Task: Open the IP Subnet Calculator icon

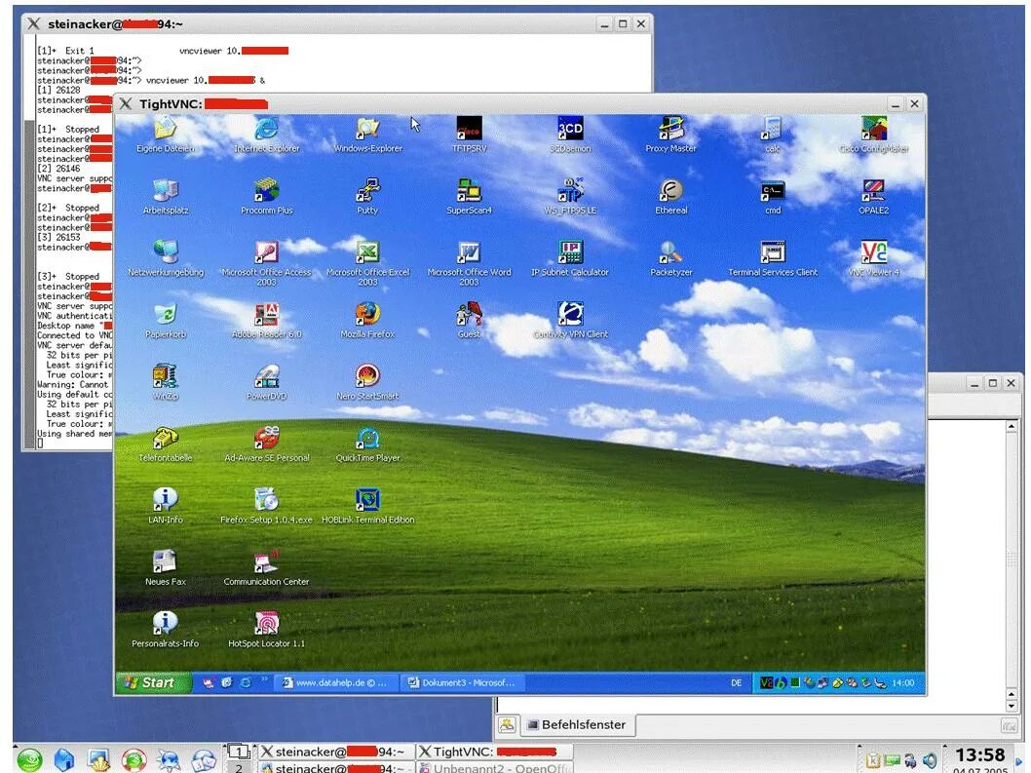Action: pos(570,252)
